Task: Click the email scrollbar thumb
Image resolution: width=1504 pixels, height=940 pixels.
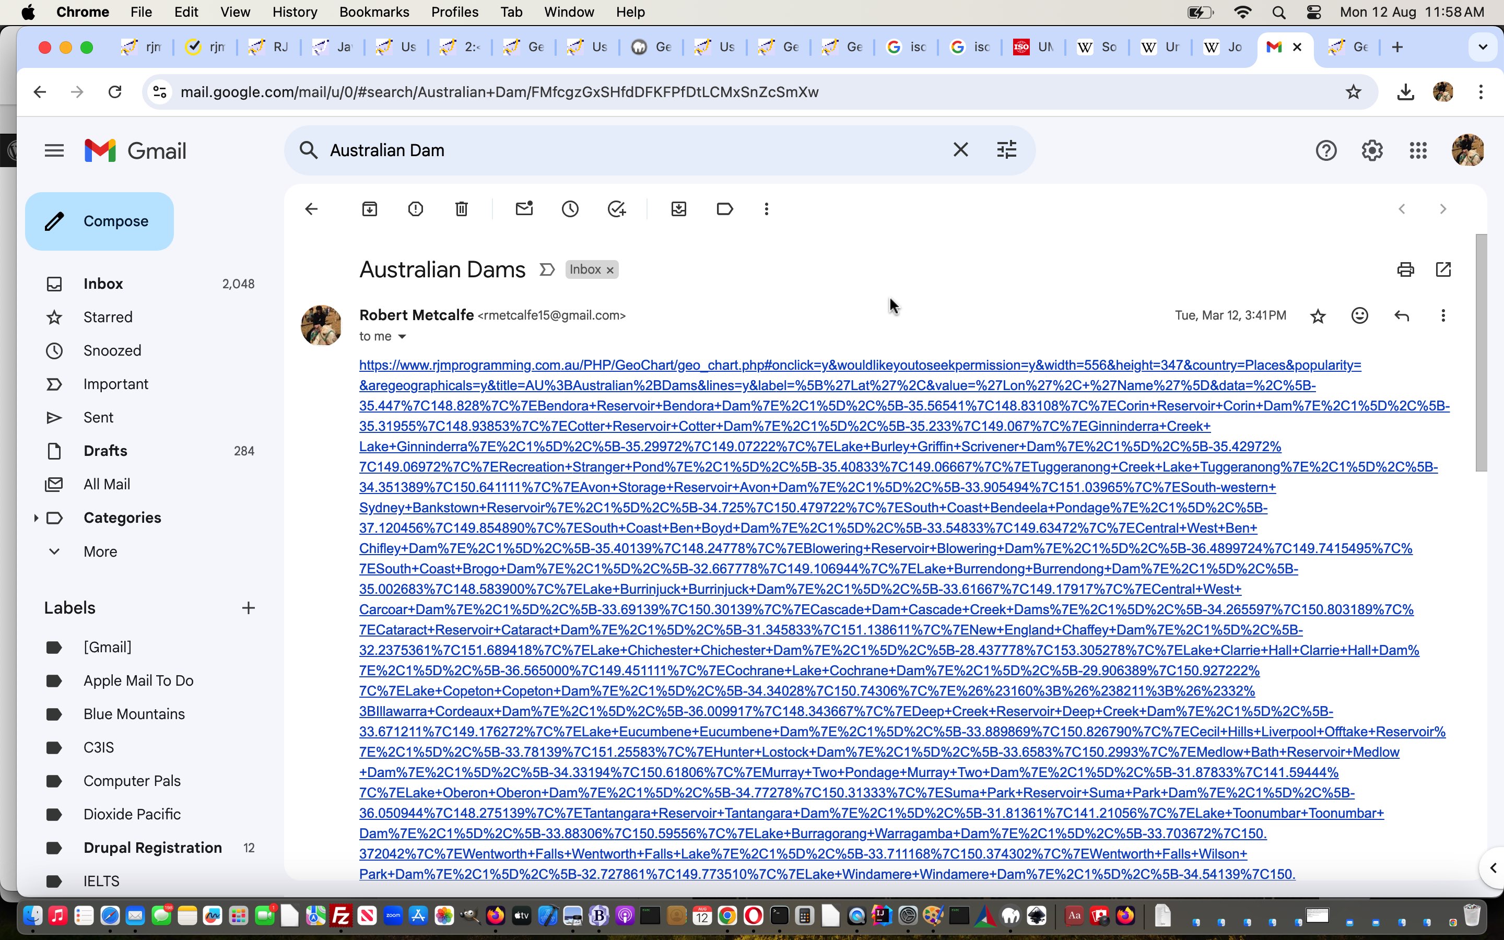Action: click(1482, 352)
